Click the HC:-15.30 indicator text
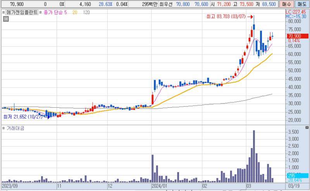Viewport: 310px width, 191px height. (296, 17)
